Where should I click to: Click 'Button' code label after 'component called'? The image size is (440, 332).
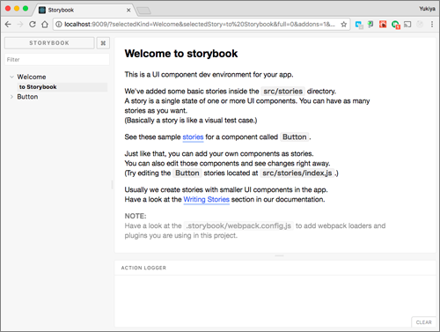pyautogui.click(x=295, y=137)
